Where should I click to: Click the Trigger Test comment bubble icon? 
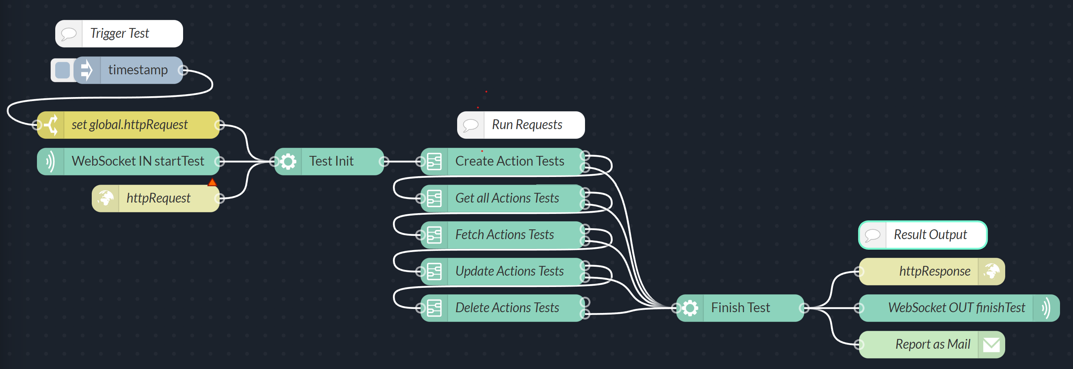(x=69, y=34)
